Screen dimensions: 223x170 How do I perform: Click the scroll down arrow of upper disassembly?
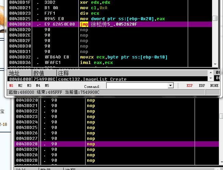coord(215,64)
